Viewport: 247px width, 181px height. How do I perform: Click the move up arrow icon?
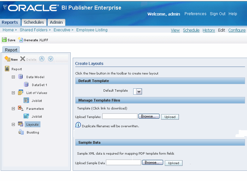(x=42, y=59)
